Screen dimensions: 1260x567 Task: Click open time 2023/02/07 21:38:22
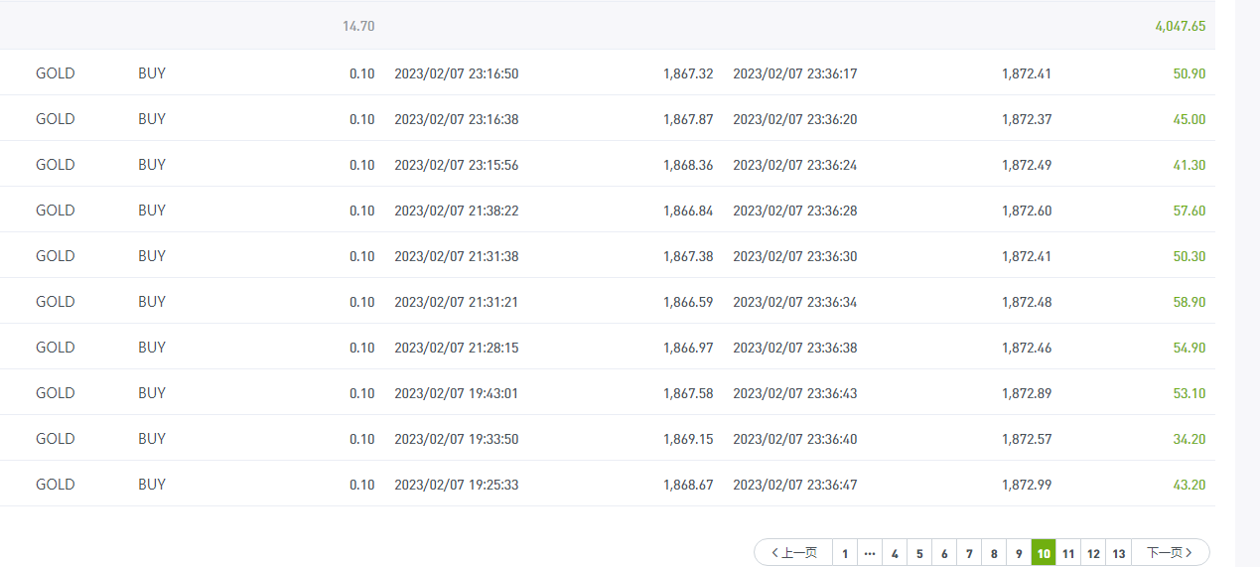[x=457, y=211]
